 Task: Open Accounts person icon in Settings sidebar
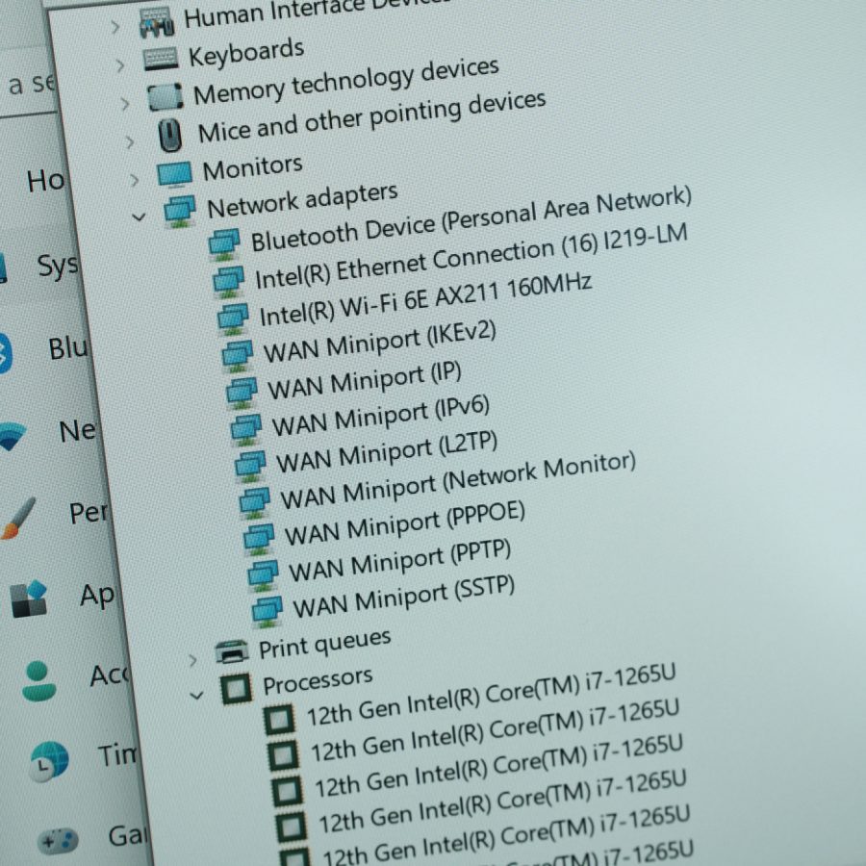tap(39, 681)
